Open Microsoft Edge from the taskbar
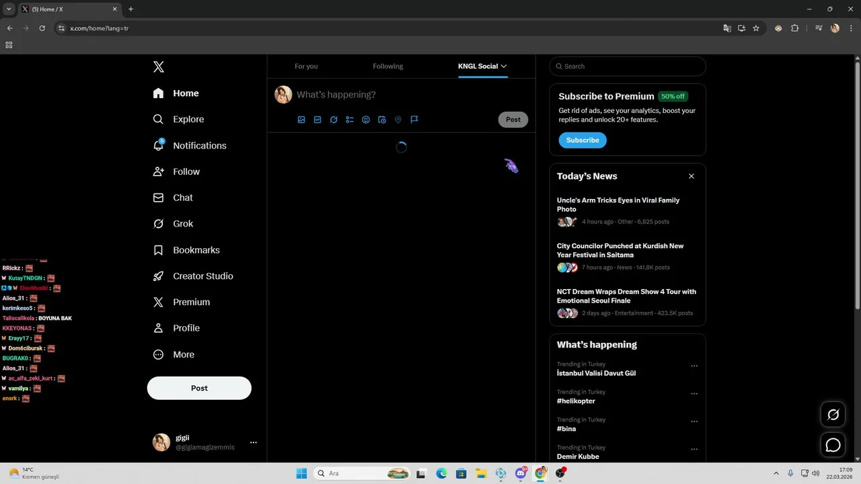This screenshot has width=861, height=484. point(441,473)
